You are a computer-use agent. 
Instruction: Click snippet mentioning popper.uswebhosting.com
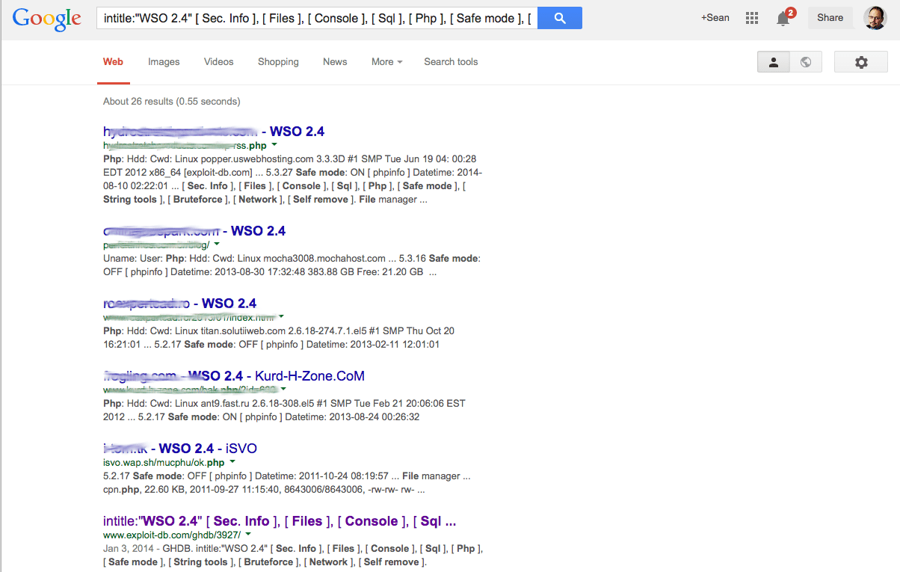(292, 179)
